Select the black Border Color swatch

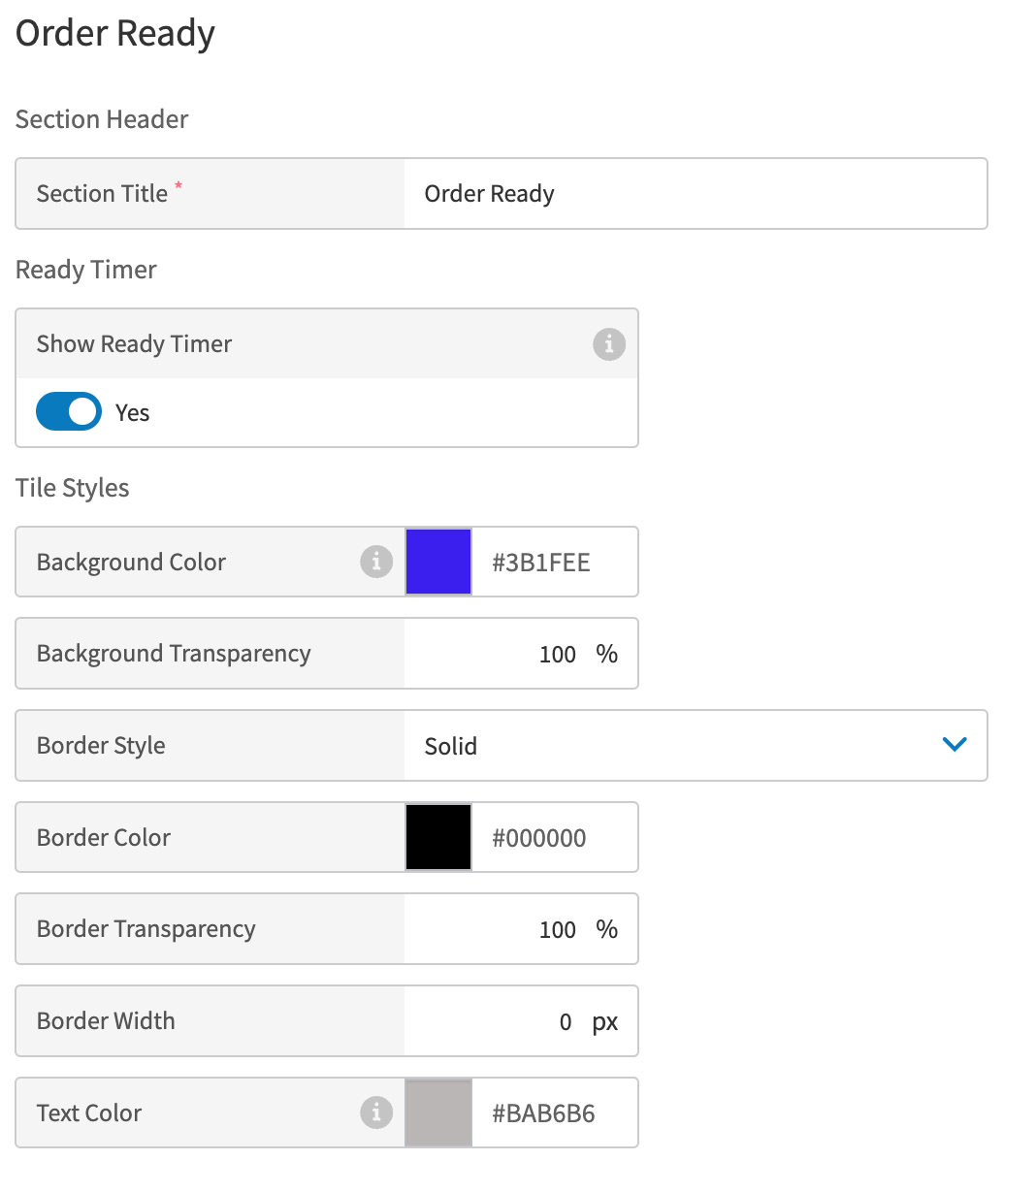[438, 837]
